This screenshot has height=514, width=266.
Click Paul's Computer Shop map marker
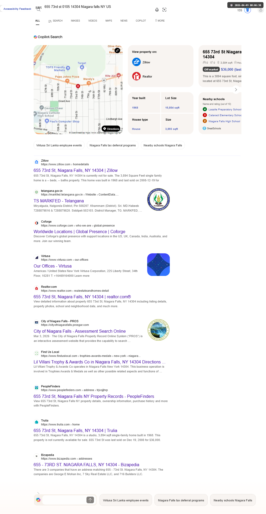tap(47, 121)
